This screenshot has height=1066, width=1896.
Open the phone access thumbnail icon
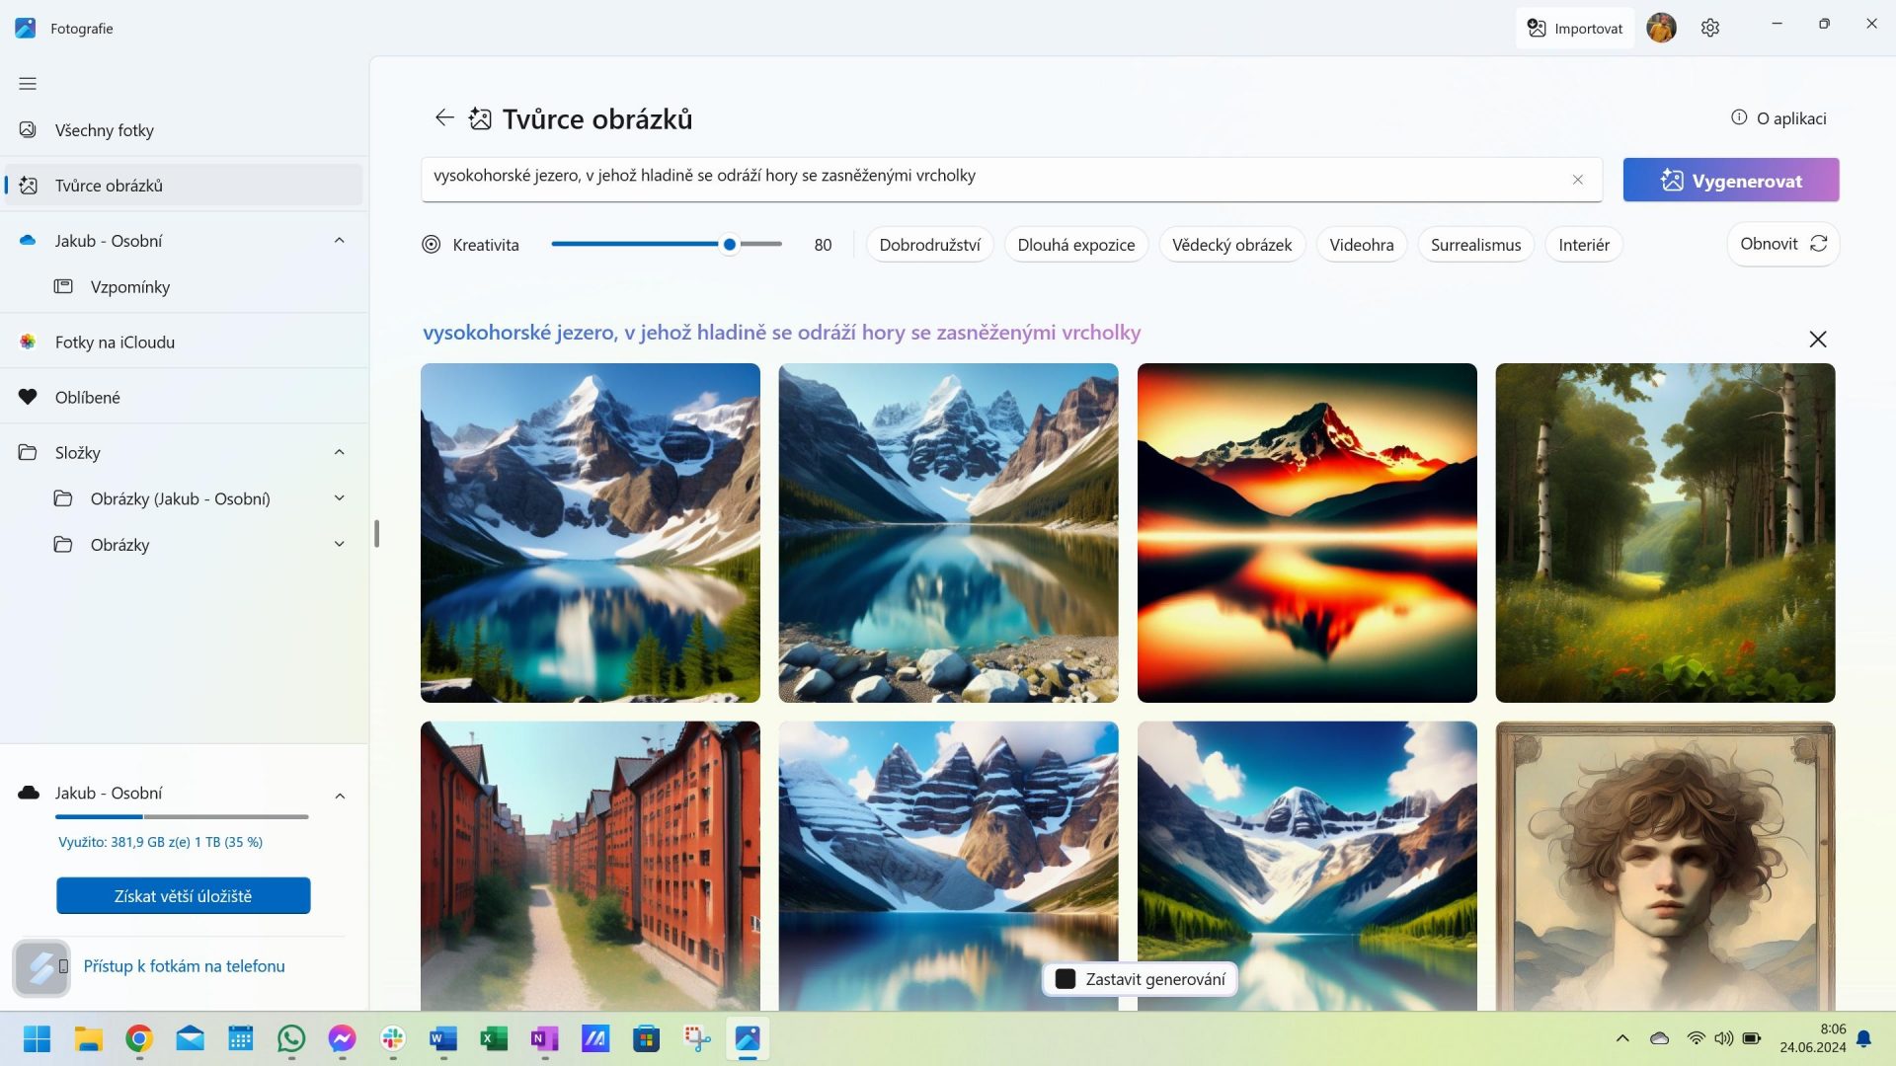point(41,968)
